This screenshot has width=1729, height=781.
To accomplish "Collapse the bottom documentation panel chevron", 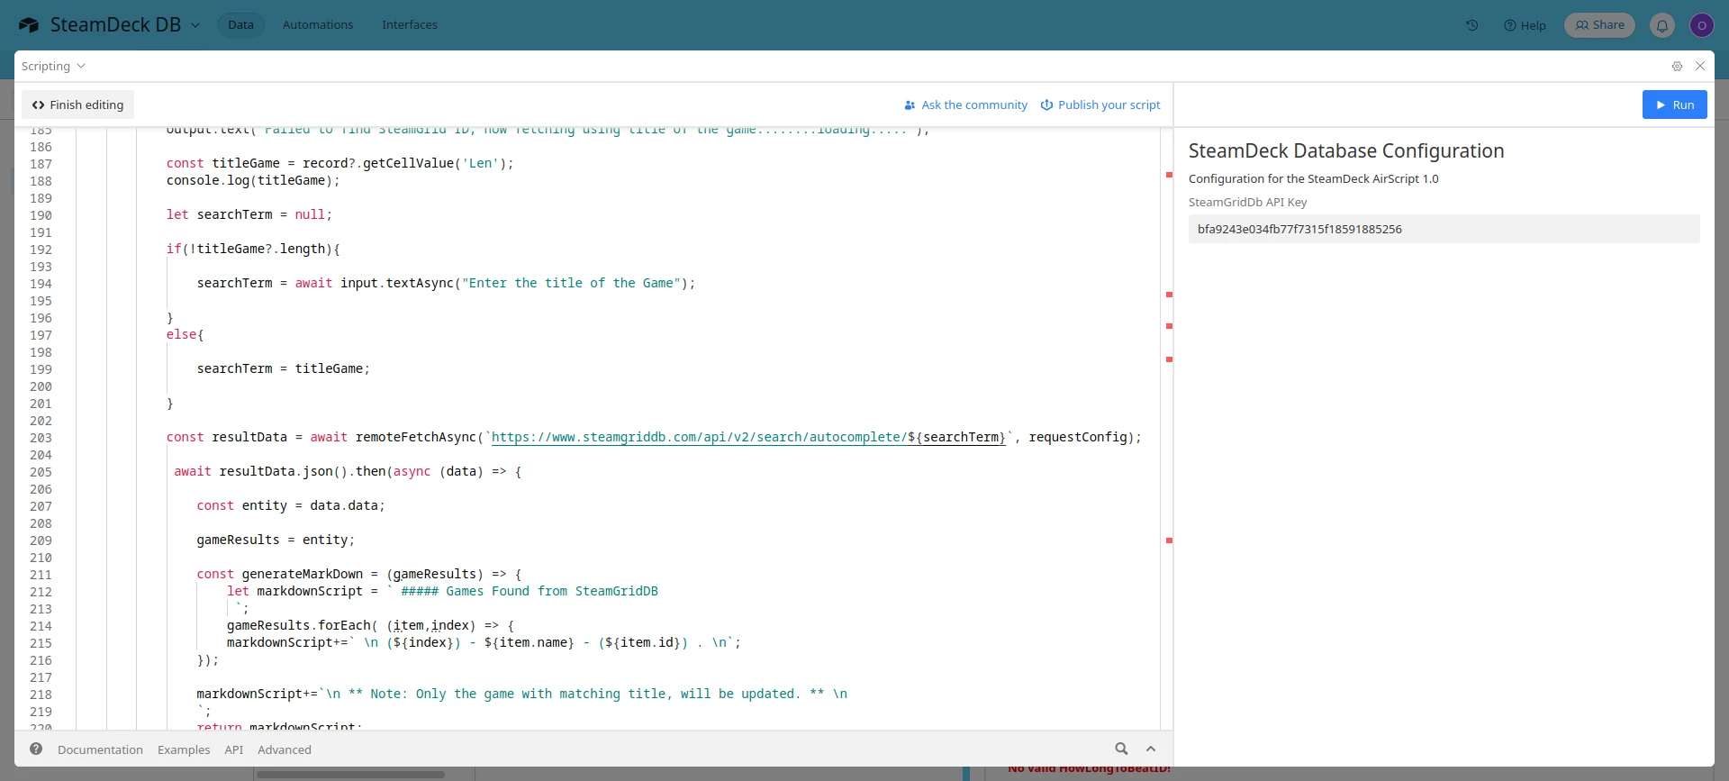I will coord(1151,749).
